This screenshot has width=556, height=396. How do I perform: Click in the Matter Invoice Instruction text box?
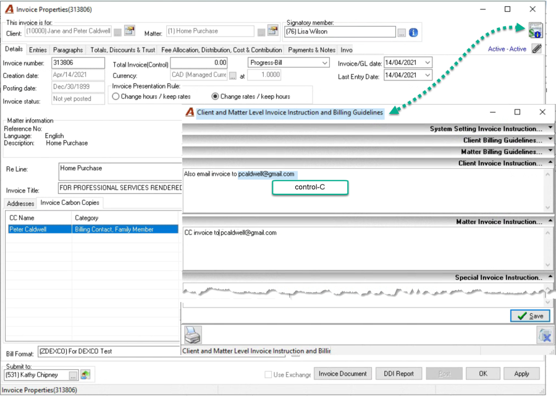click(363, 249)
